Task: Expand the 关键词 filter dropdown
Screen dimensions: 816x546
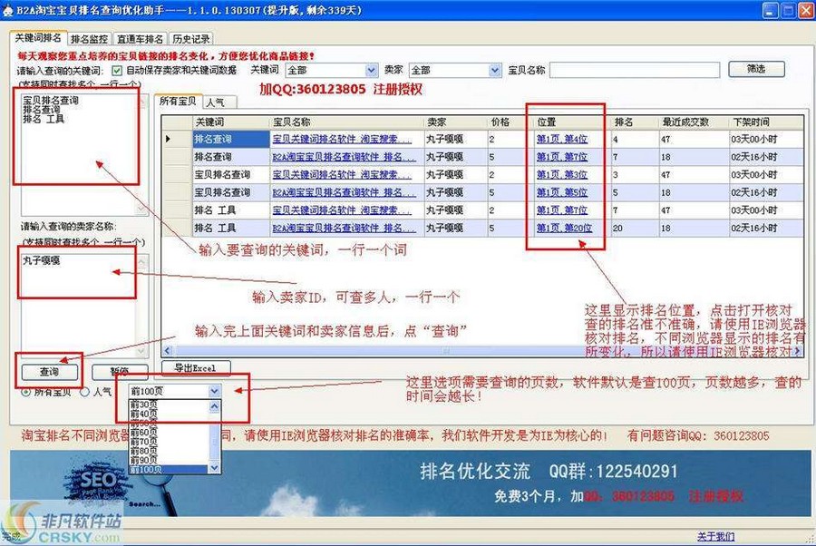Action: 371,70
